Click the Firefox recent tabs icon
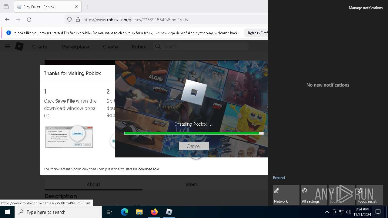This screenshot has height=218, width=388. coord(6,7)
